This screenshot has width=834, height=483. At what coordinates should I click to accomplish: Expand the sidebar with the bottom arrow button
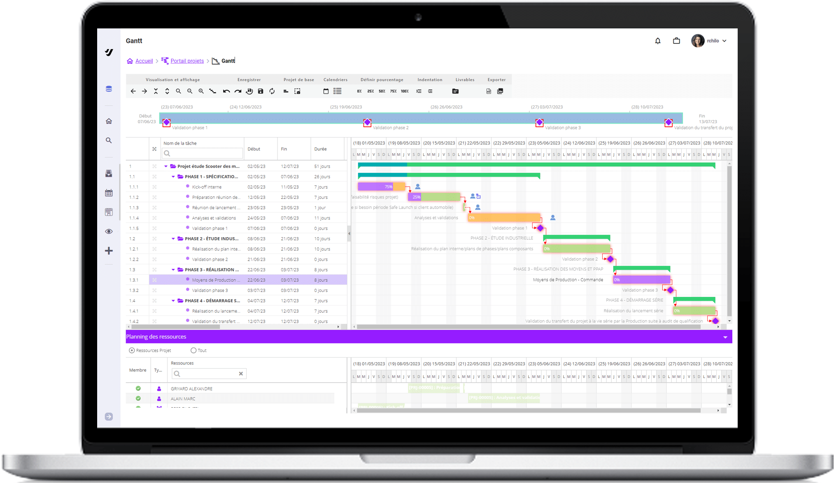(109, 417)
